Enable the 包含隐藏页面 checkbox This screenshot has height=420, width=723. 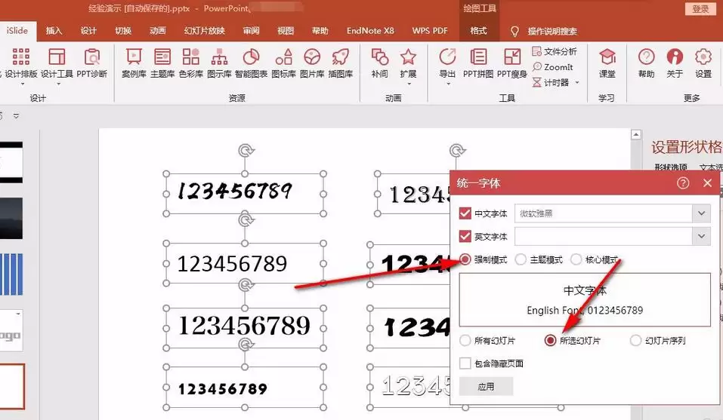465,363
